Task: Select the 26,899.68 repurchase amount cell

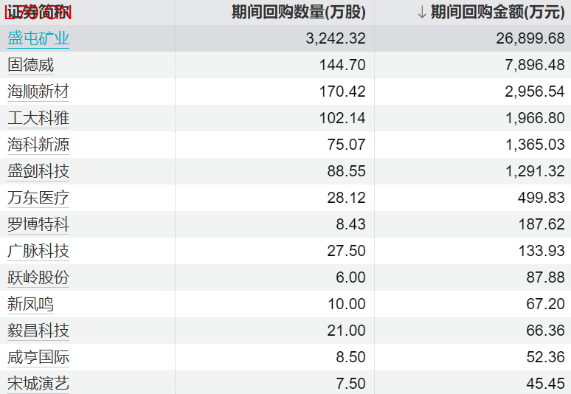Action: (529, 38)
